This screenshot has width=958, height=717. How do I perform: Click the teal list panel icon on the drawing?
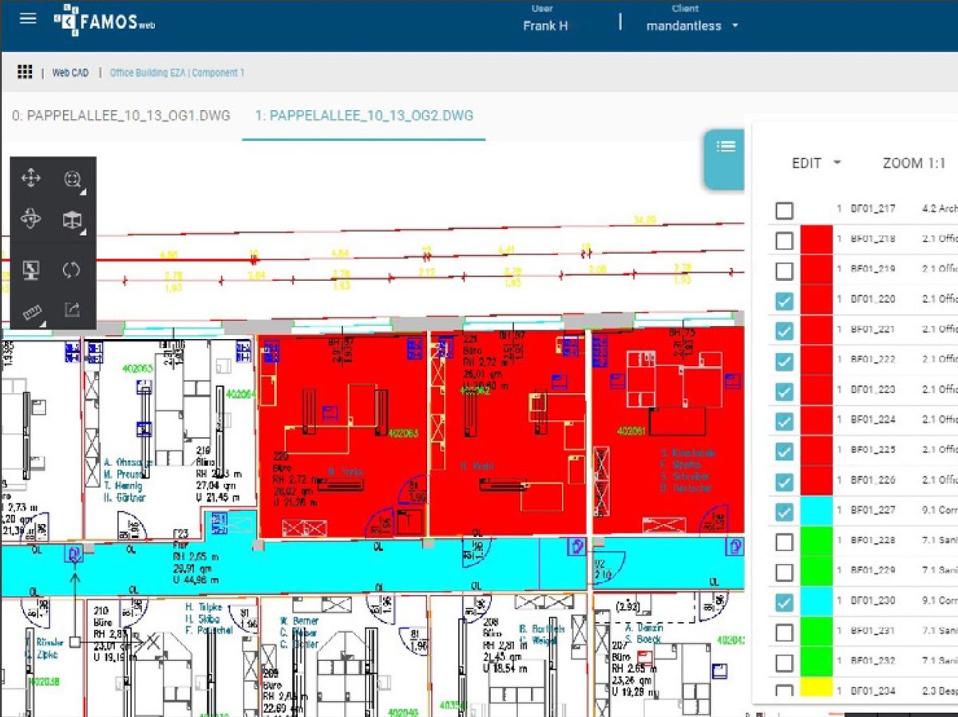tap(726, 146)
